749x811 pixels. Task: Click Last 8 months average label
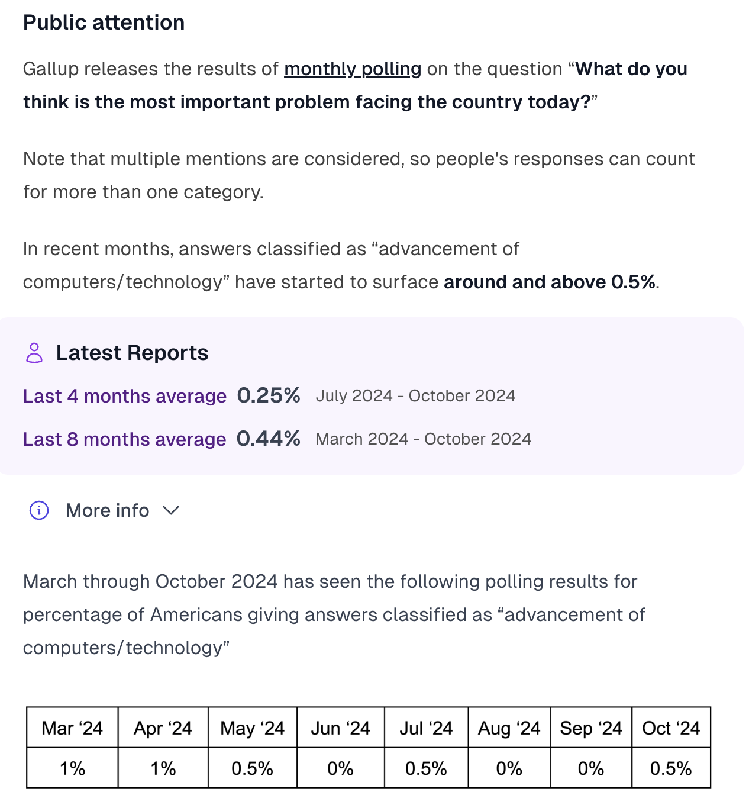[x=124, y=439]
